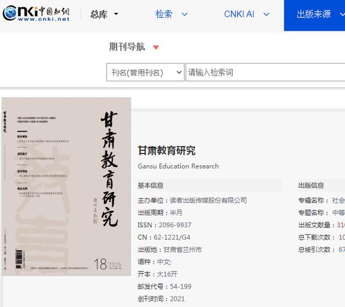
Task: Click the 邮发代号 value 54-199
Action: click(180, 287)
